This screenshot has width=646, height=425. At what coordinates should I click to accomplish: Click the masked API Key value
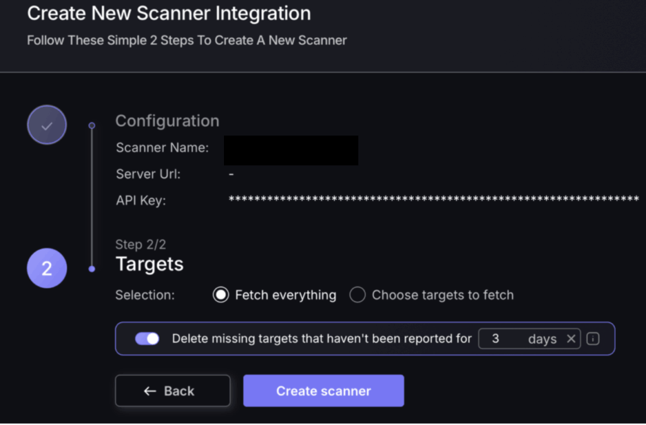pyautogui.click(x=434, y=200)
